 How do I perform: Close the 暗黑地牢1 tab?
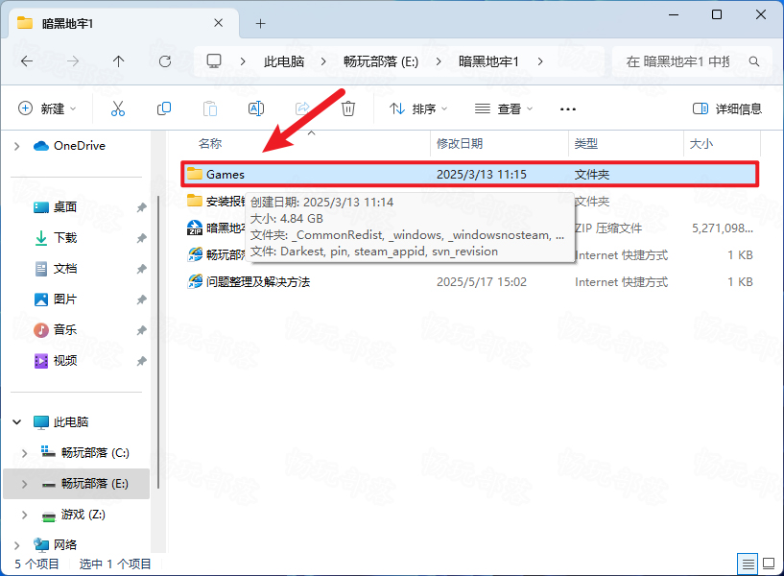pyautogui.click(x=219, y=23)
